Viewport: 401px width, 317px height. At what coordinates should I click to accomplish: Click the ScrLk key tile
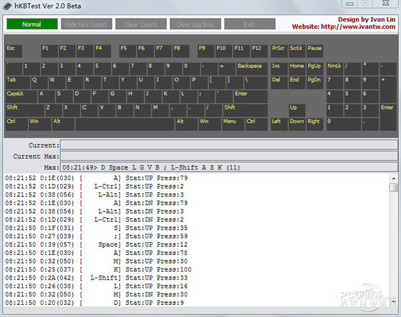tap(297, 51)
